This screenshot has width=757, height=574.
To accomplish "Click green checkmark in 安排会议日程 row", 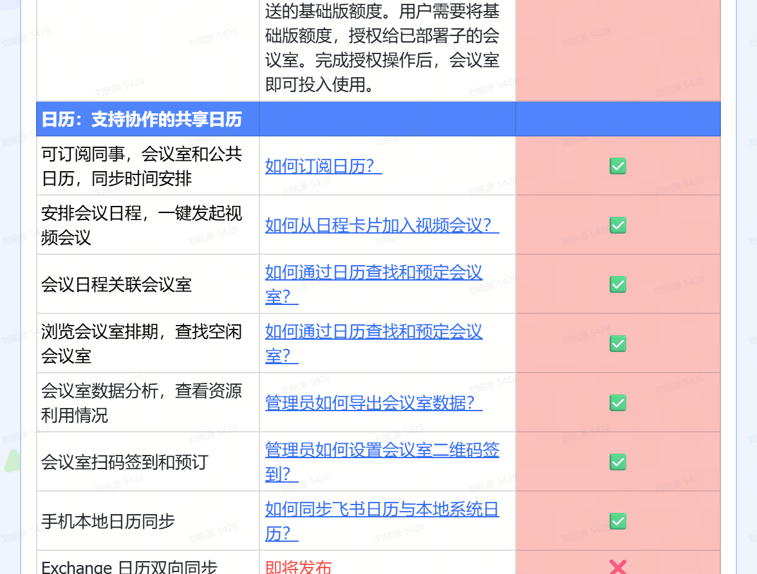I will click(618, 225).
